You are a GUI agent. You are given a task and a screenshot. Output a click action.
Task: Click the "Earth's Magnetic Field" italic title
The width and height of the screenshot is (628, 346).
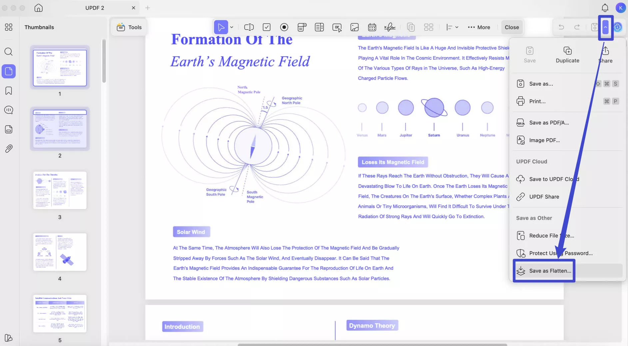[x=240, y=62]
